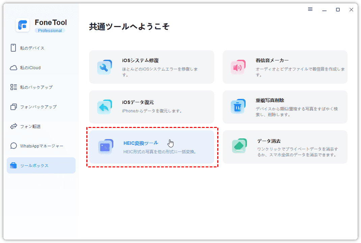Maximize the FoneTool window
361x243 pixels.
tap(338, 10)
